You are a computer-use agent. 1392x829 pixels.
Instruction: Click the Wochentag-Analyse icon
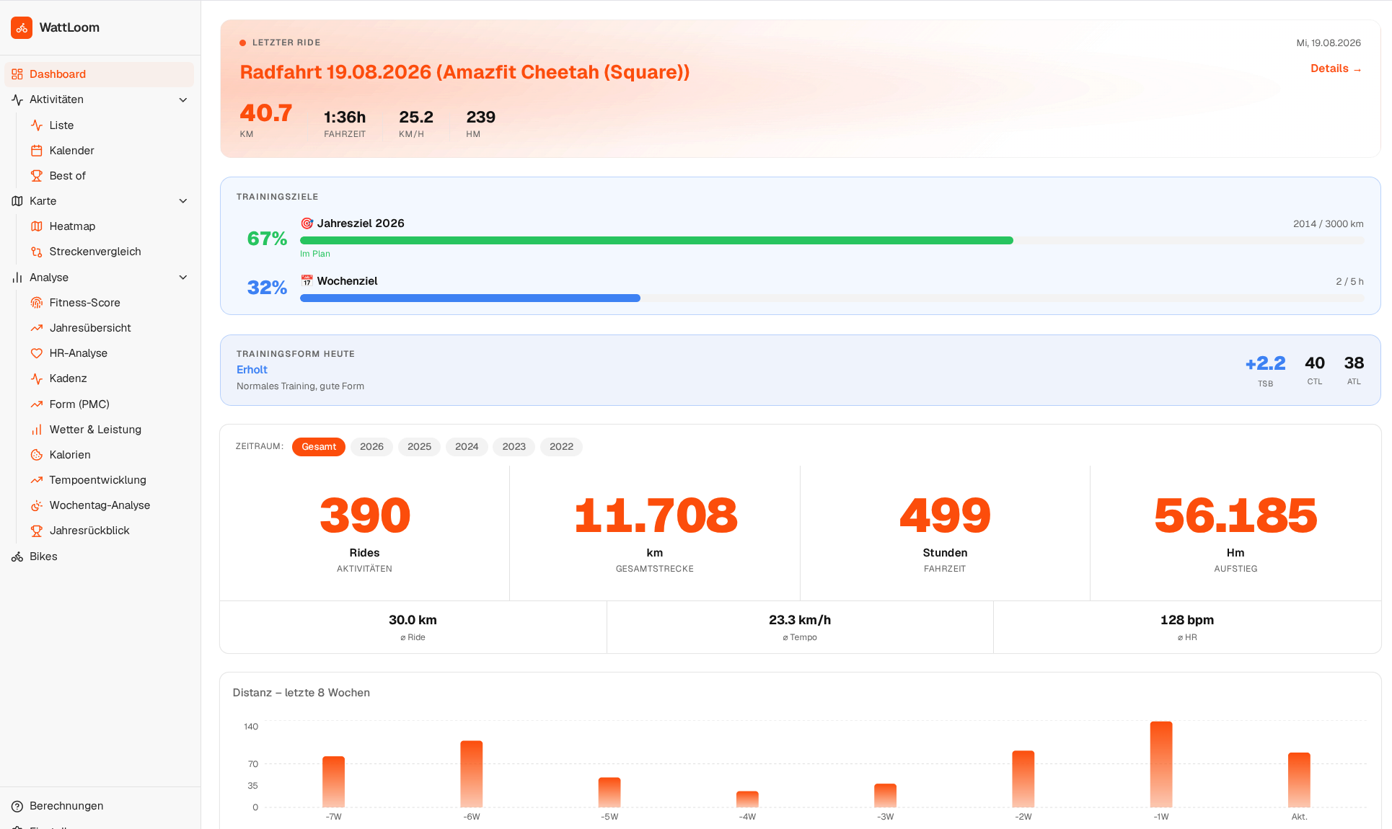pos(37,505)
